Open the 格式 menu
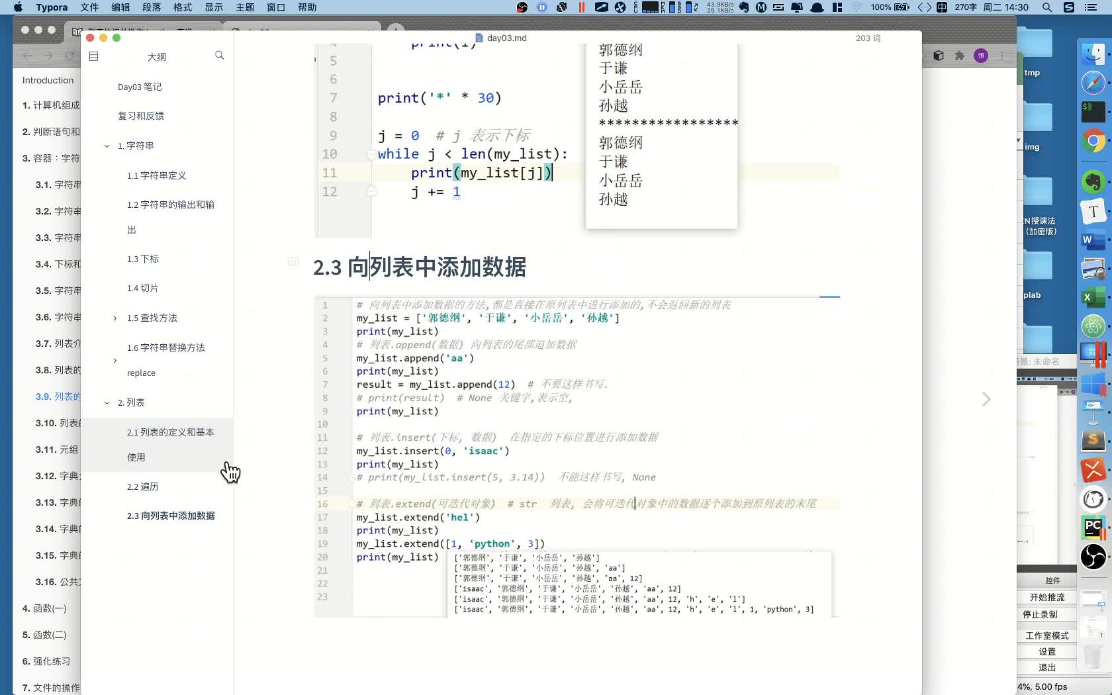Screen dimensions: 1112x695 [183, 7]
